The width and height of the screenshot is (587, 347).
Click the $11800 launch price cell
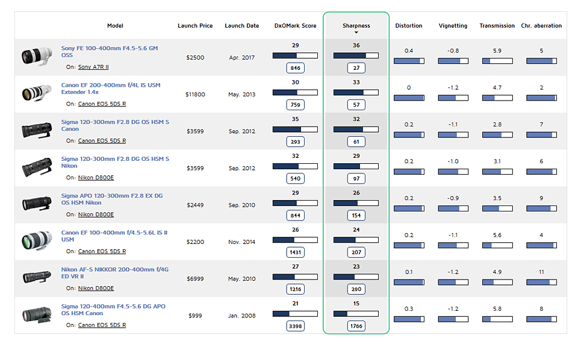pyautogui.click(x=195, y=95)
